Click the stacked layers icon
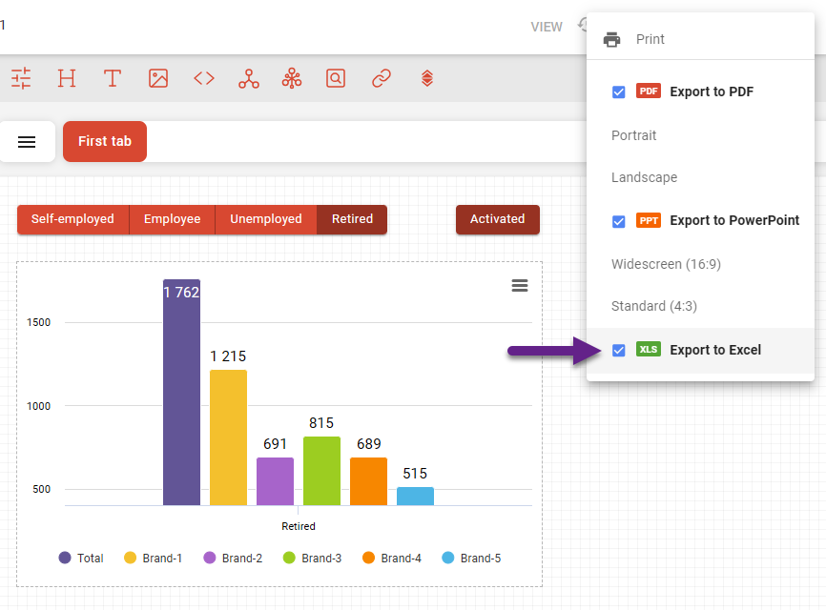The height and width of the screenshot is (610, 826). tap(427, 78)
